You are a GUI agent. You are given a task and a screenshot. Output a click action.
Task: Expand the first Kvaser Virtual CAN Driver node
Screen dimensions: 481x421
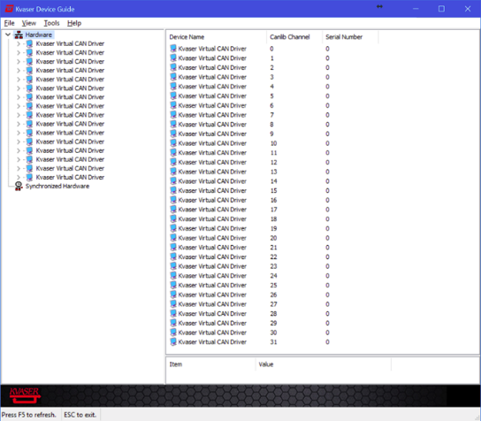pos(19,44)
